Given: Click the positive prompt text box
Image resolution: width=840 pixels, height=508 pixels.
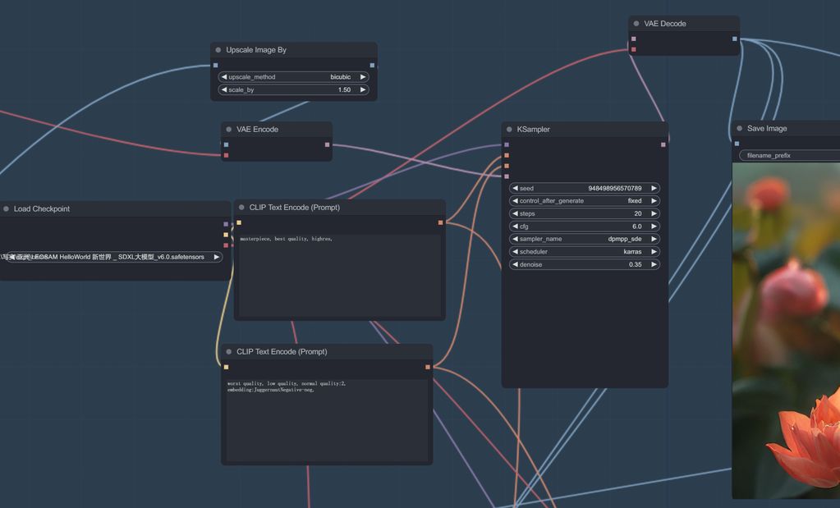Looking at the screenshot, I should pos(340,275).
